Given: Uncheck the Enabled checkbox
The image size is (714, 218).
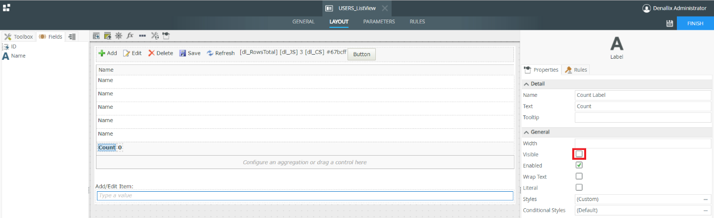Looking at the screenshot, I should click(579, 165).
